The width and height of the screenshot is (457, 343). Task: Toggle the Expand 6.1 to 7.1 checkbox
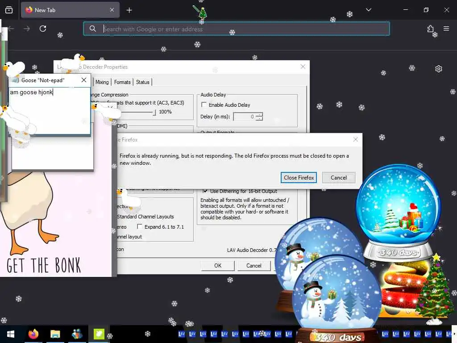point(140,226)
